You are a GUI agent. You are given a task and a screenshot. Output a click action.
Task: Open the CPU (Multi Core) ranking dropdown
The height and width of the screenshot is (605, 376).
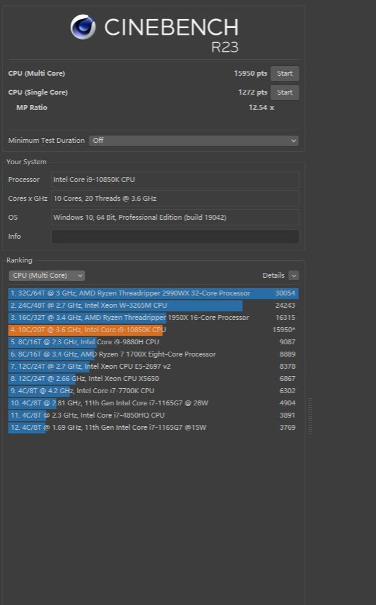coord(47,275)
